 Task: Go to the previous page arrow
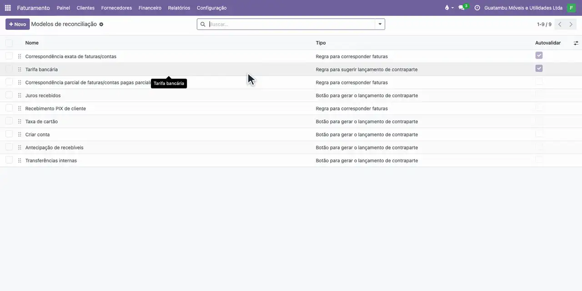pos(560,24)
